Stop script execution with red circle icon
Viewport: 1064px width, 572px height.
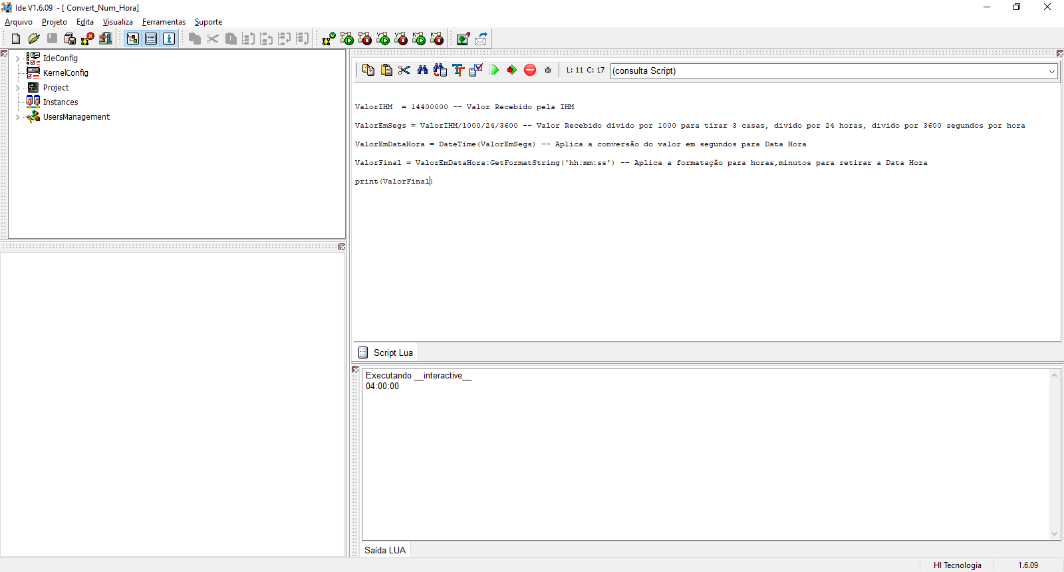[x=530, y=70]
